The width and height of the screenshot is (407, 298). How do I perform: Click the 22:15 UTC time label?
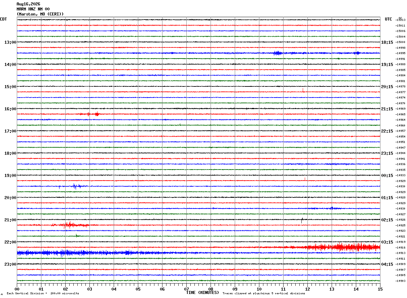click(387, 131)
